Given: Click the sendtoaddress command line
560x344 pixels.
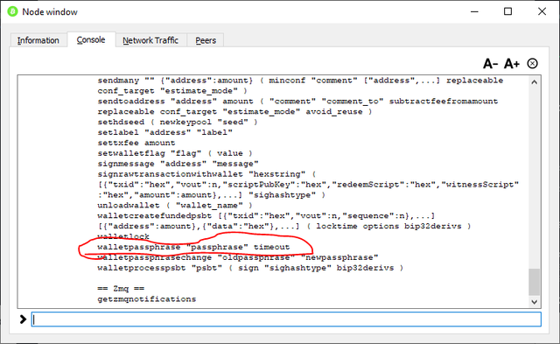Looking at the screenshot, I should coord(297,106).
